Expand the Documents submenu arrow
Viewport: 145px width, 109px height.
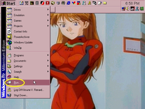tap(48, 60)
